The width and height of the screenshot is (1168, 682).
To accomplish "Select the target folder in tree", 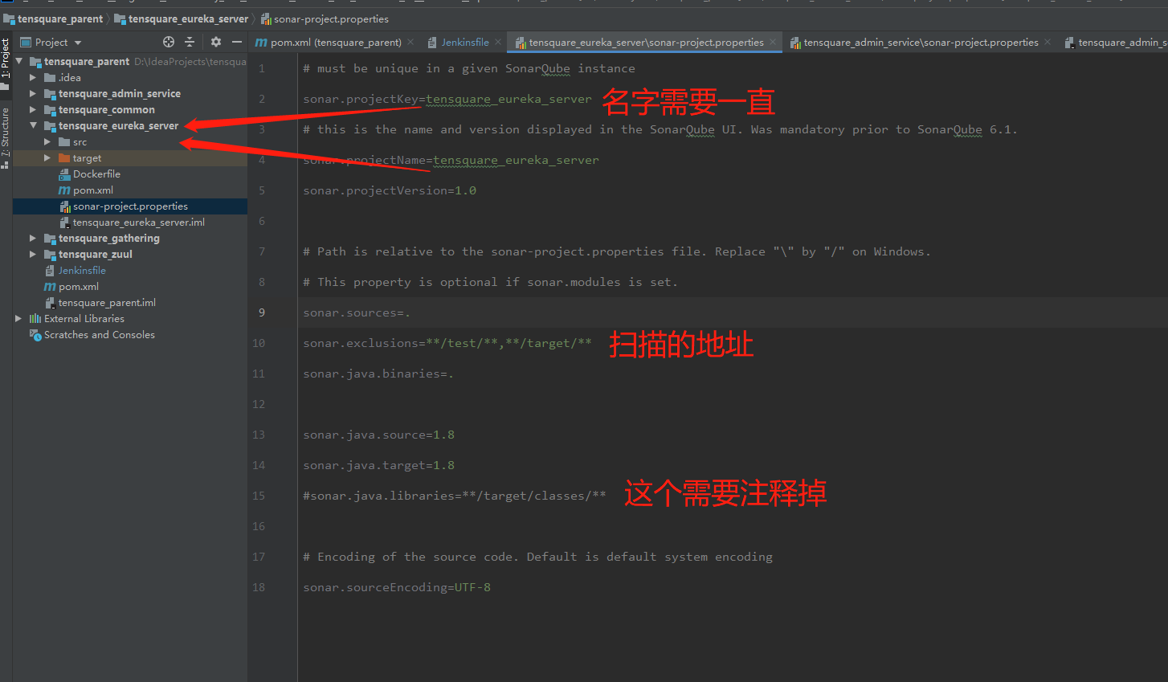I will click(87, 158).
